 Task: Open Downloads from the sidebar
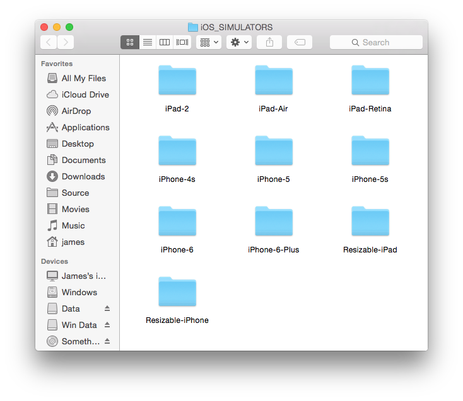point(78,176)
